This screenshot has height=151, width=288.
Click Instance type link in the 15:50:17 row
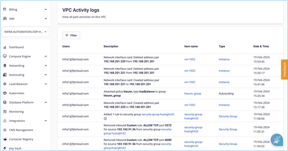pos(224,71)
